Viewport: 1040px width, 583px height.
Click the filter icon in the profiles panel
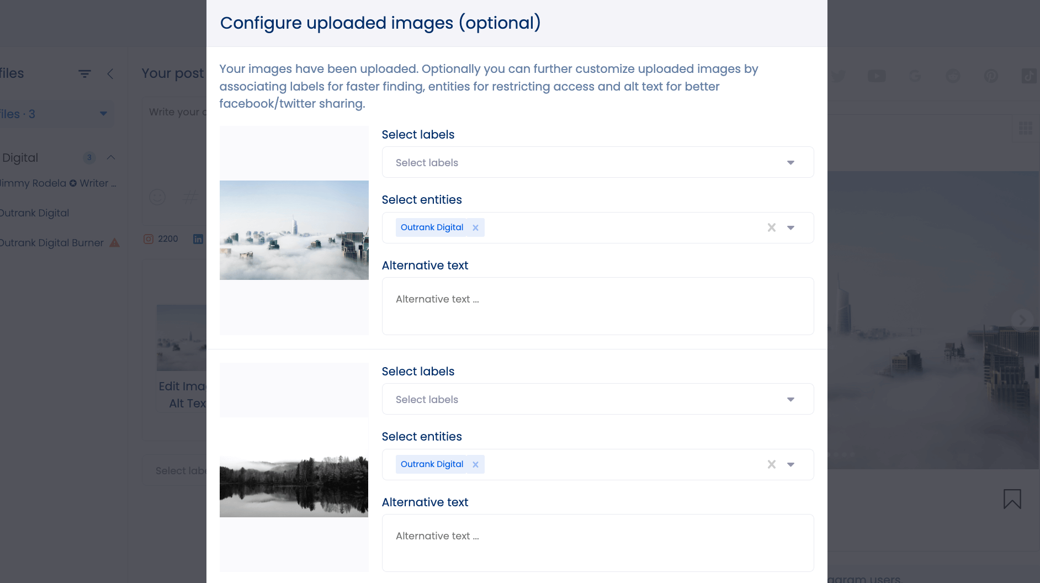click(x=84, y=73)
